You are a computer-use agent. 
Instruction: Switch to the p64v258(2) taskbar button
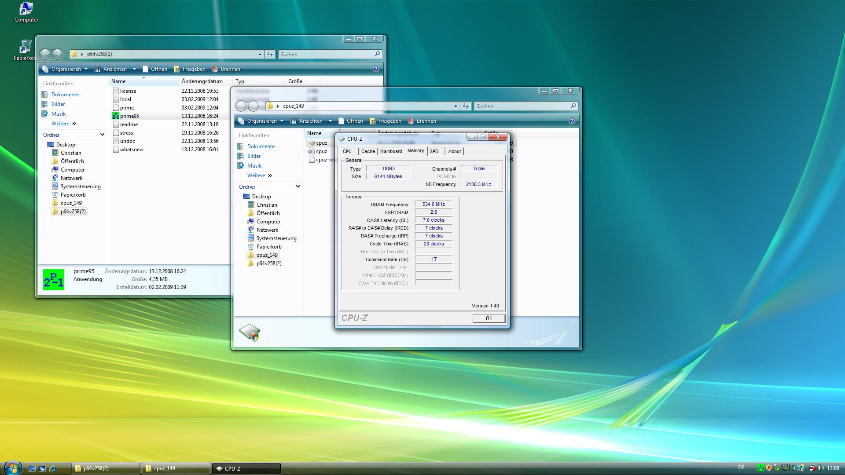[x=106, y=468]
